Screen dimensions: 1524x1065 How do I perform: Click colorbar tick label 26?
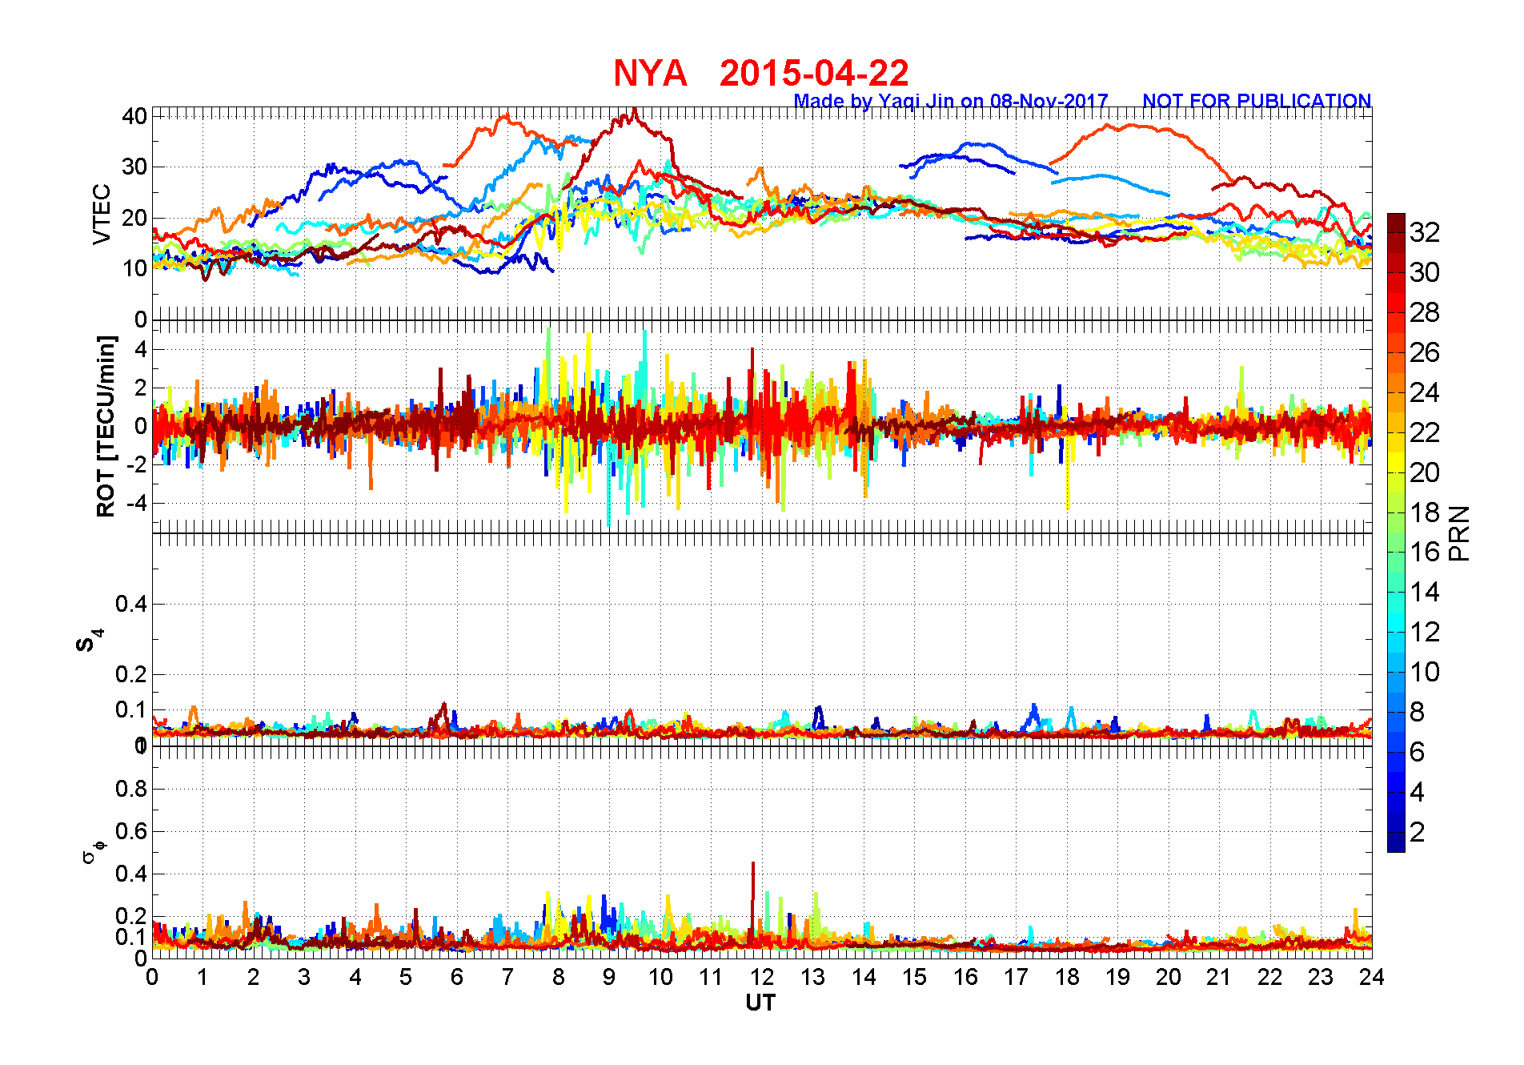click(x=1425, y=352)
